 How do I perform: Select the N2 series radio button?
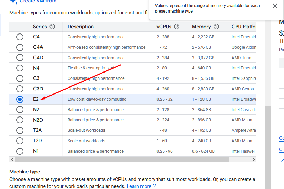[x=20, y=109]
